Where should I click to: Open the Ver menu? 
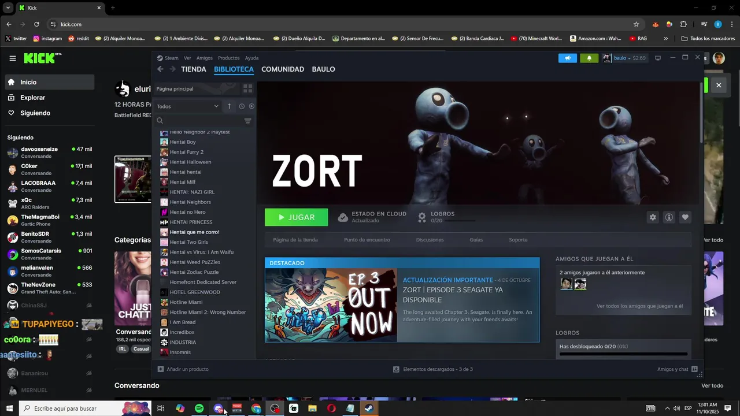pyautogui.click(x=187, y=58)
